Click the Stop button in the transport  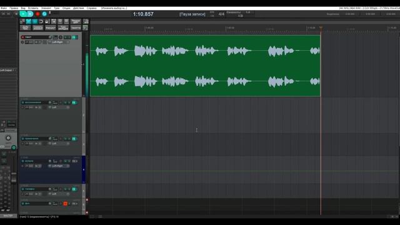(x=16, y=14)
